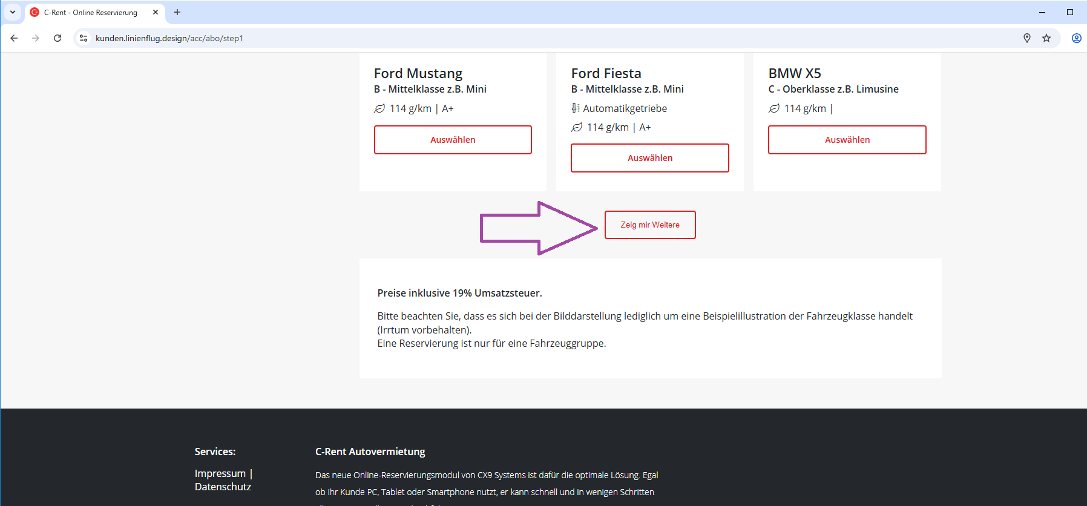Image resolution: width=1087 pixels, height=506 pixels.
Task: Bookmark this page with the star
Action: [x=1046, y=38]
